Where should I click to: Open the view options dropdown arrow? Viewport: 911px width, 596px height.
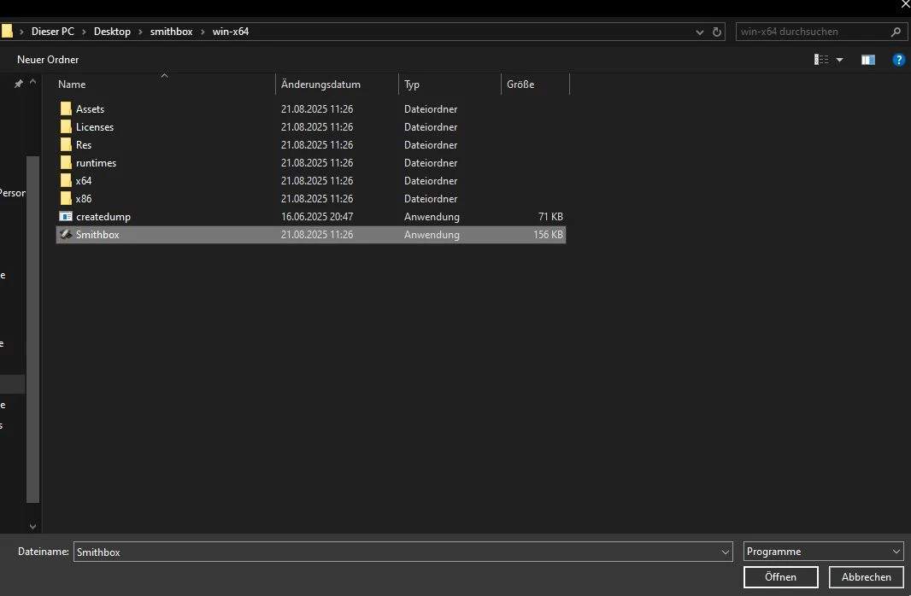click(838, 59)
